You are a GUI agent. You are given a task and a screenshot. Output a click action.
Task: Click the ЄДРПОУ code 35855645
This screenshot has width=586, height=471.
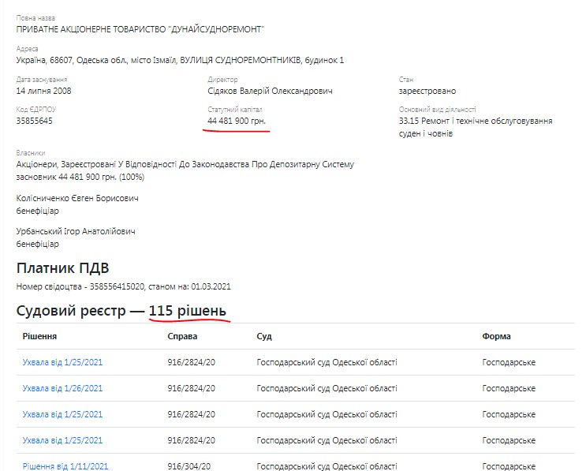pos(35,121)
